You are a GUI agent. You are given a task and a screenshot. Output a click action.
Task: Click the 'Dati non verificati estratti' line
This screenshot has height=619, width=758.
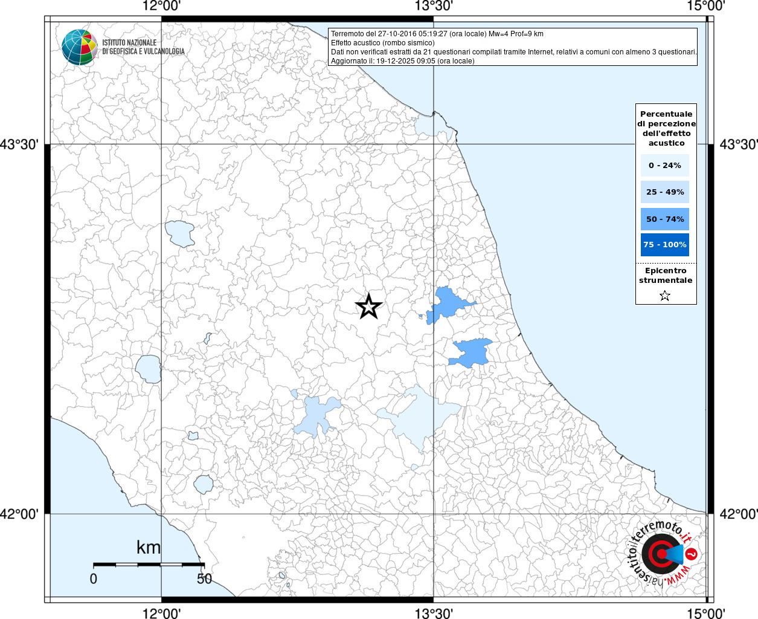point(513,52)
